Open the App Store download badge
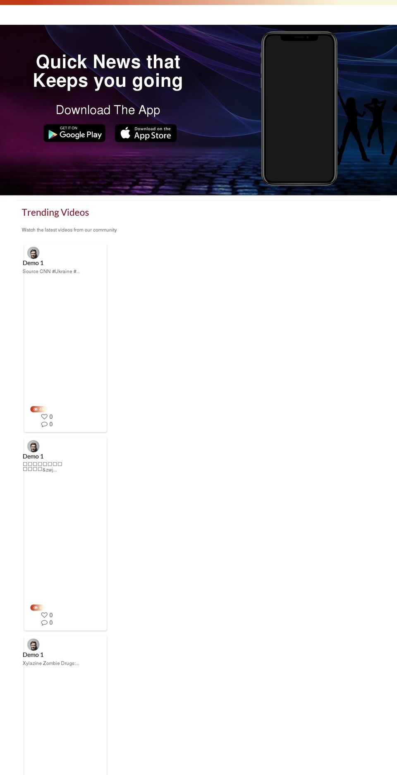The height and width of the screenshot is (775, 397). [x=146, y=133]
